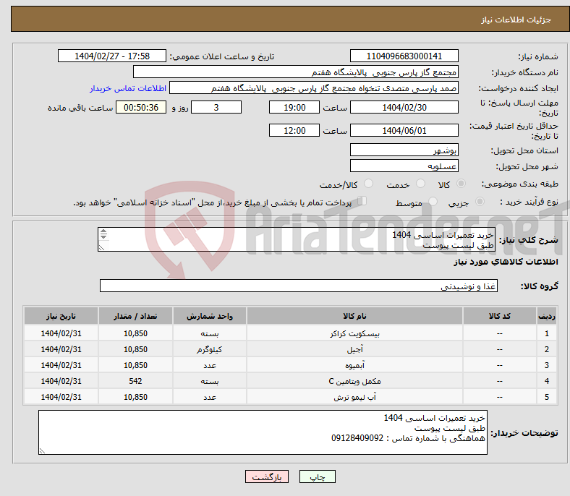Click the گروه کالا field غذا و نوشیدنی
This screenshot has width=570, height=496.
pyautogui.click(x=299, y=286)
